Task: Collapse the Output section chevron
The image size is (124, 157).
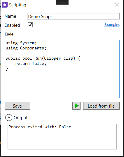Action: tap(9, 117)
